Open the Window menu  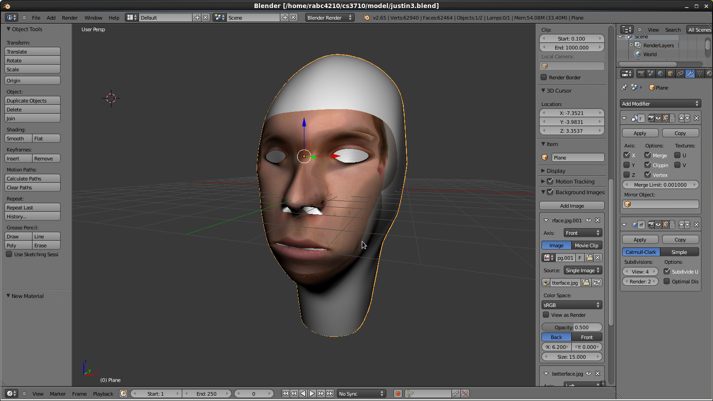tap(93, 18)
